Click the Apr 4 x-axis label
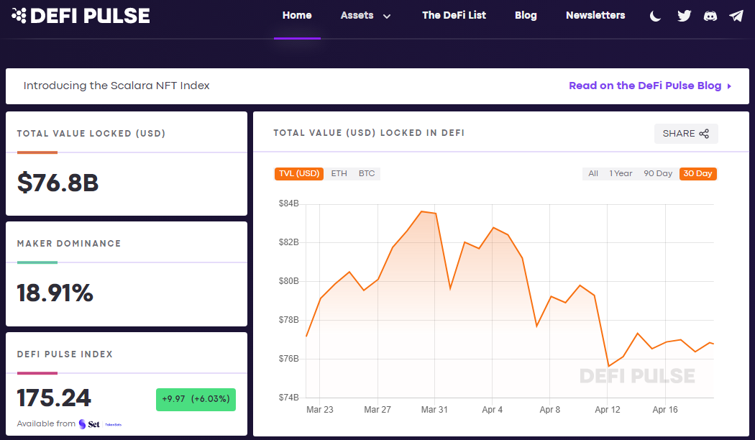Screen dimensions: 755x440 tap(492, 410)
